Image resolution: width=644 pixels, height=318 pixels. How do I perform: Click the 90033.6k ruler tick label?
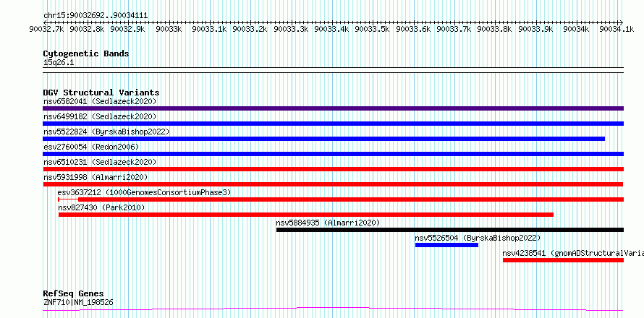(414, 29)
